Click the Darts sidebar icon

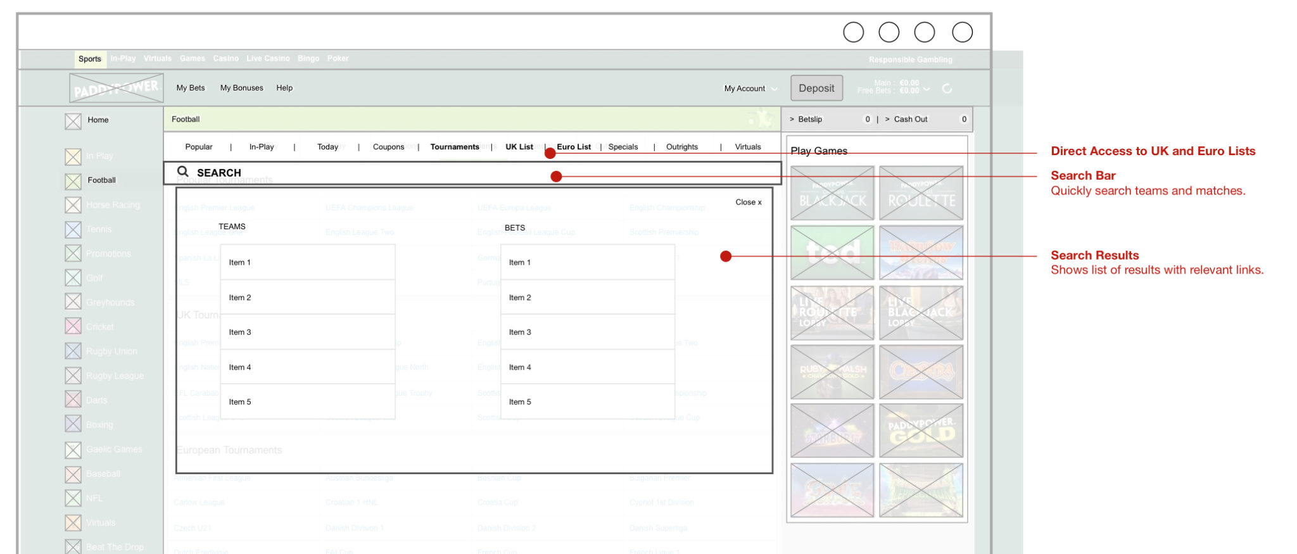pyautogui.click(x=73, y=400)
